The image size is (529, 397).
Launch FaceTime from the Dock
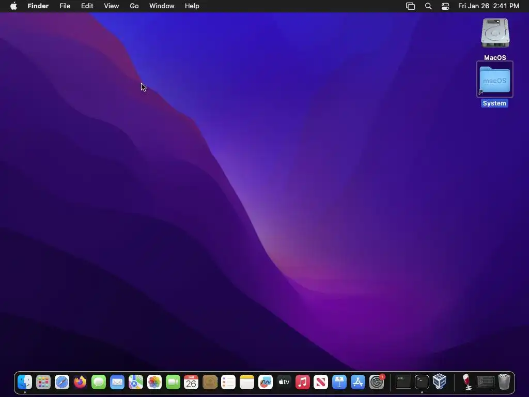tap(173, 382)
